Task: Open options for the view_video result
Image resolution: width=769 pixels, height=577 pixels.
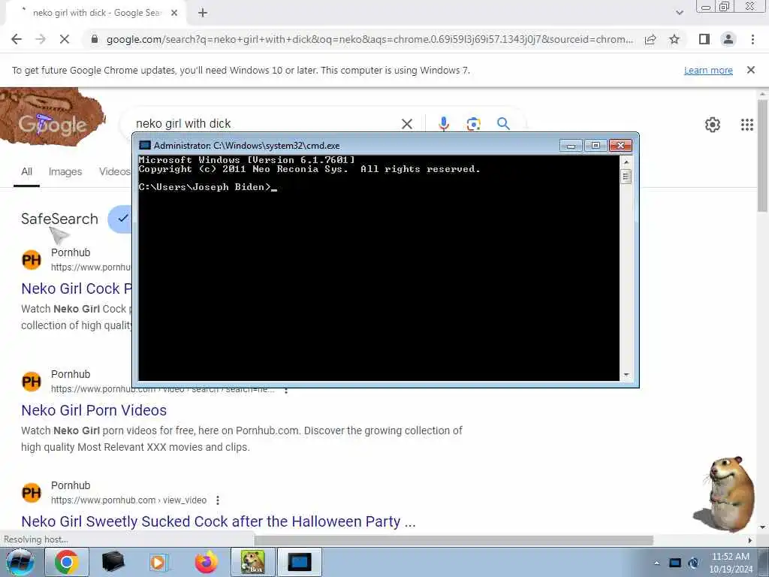Action: (x=218, y=500)
